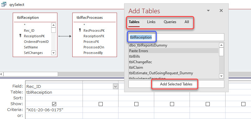Switch to the Links tab
Screen dimensions: 251x119
coord(151,22)
